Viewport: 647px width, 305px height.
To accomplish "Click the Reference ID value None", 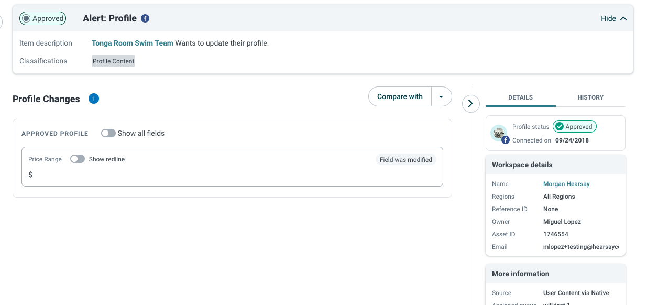I will coord(551,209).
